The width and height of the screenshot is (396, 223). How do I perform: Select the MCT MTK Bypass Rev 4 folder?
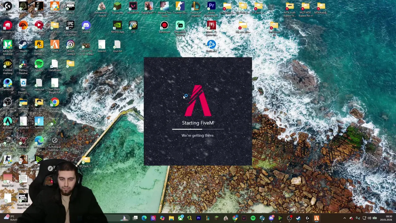[305, 9]
